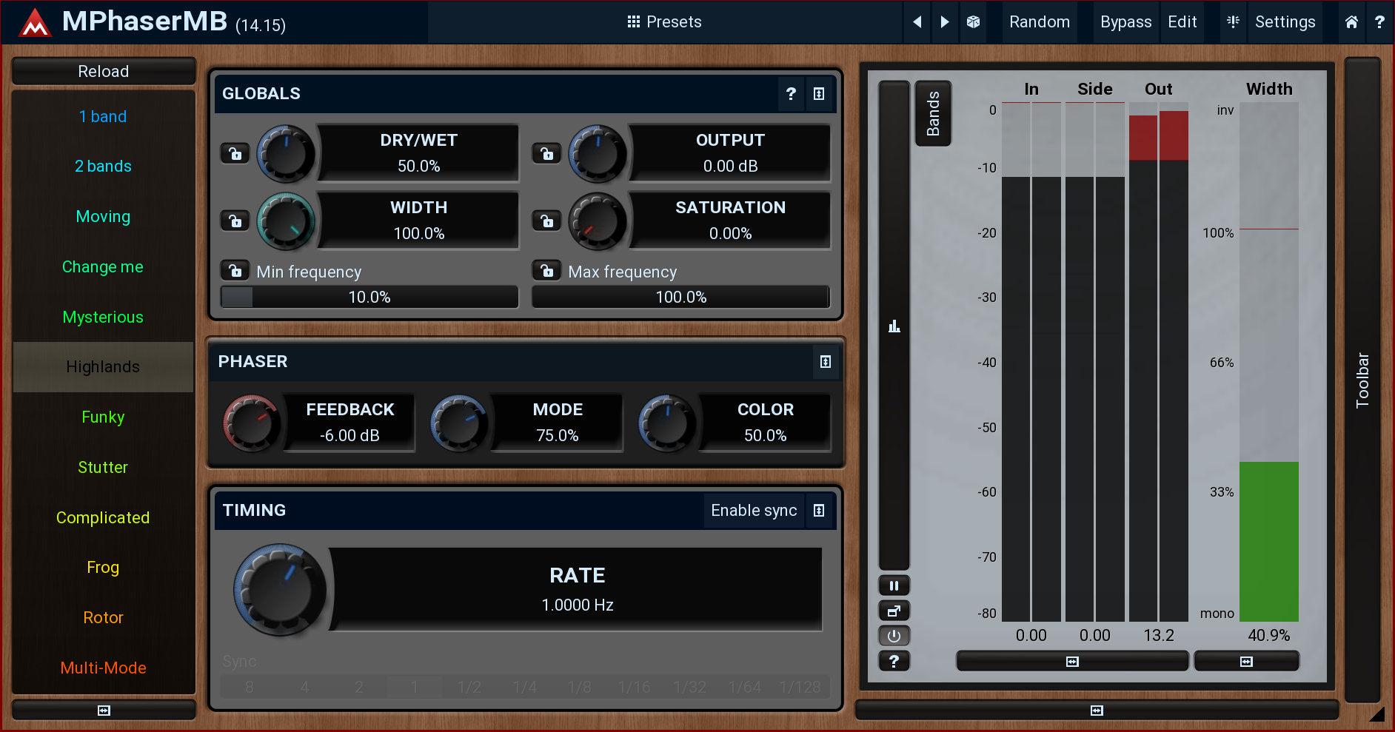Open the home icon in title bar

(x=1351, y=22)
